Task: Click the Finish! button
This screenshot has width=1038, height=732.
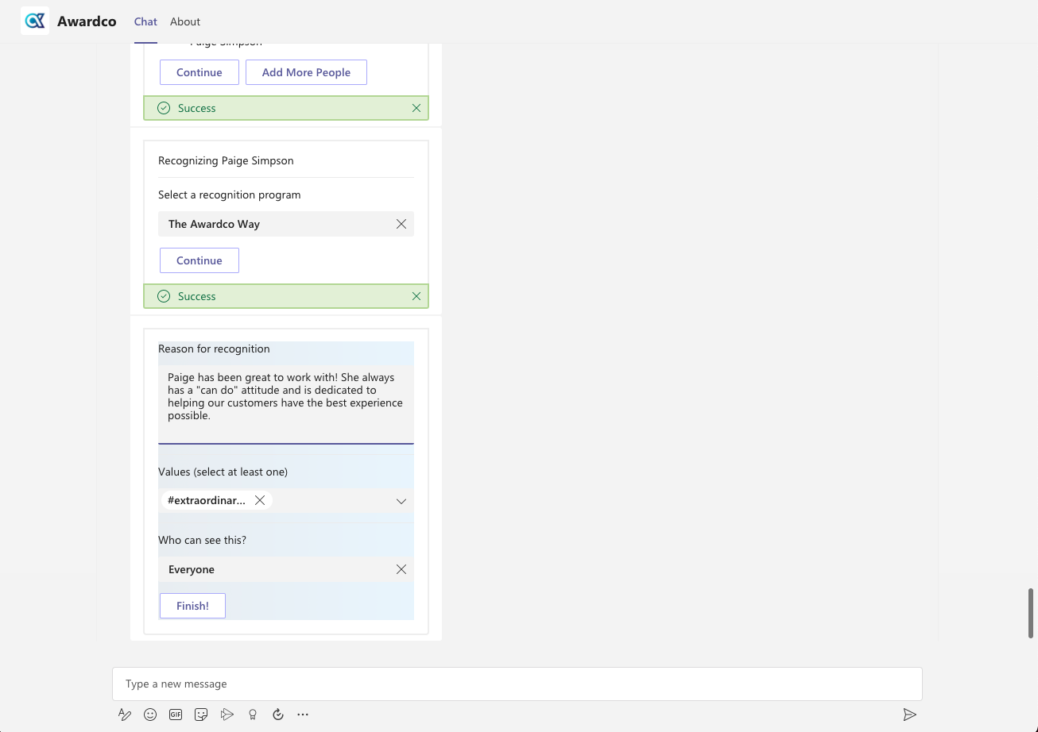Action: (x=192, y=606)
